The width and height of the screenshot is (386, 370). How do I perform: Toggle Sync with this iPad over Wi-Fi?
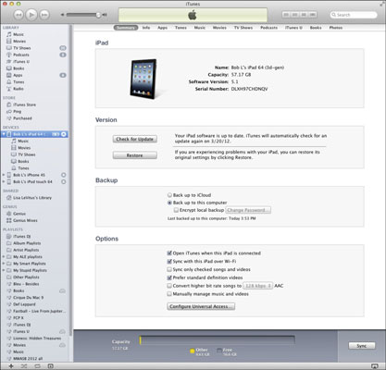point(169,262)
